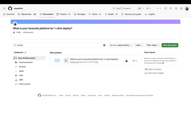Click the footer GitHub logo
The width and height of the screenshot is (191, 124).
(40, 95)
